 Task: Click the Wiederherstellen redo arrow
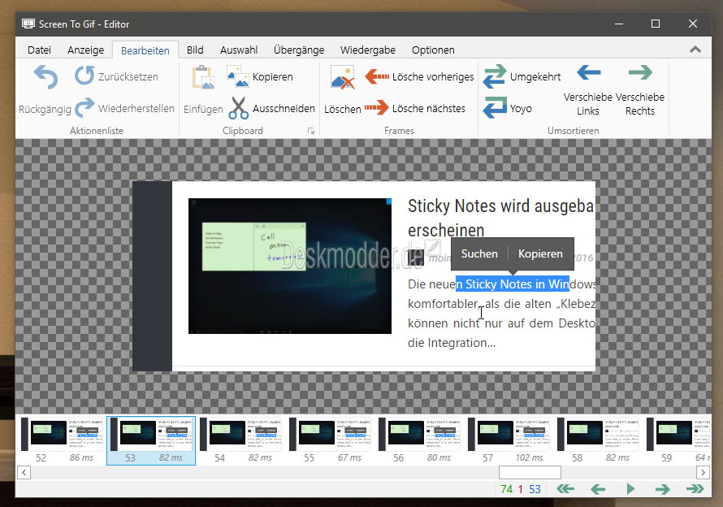coord(84,107)
